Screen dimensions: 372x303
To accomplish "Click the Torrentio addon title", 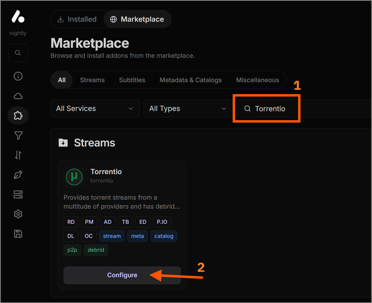I will [x=106, y=172].
